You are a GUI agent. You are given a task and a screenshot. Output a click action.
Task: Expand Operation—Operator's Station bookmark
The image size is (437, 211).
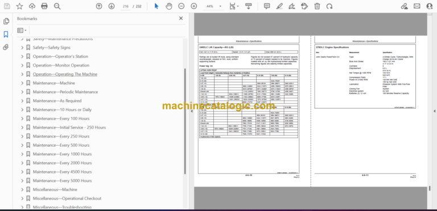click(x=22, y=56)
